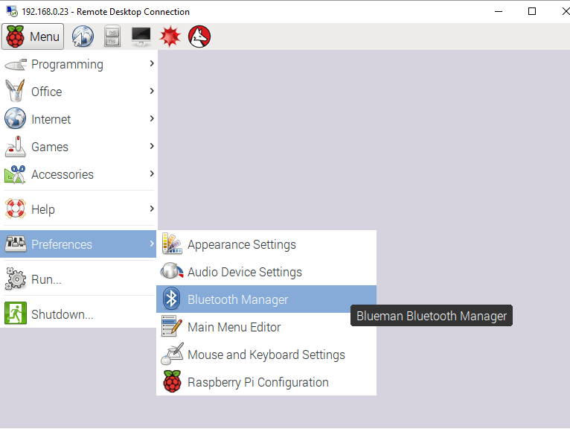570x429 pixels.
Task: Open the terminal monitor icon in taskbar
Action: click(141, 36)
